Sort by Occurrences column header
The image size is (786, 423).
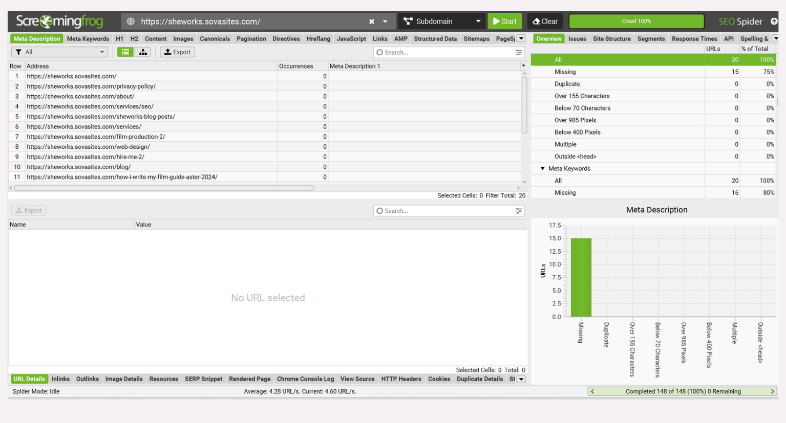303,66
